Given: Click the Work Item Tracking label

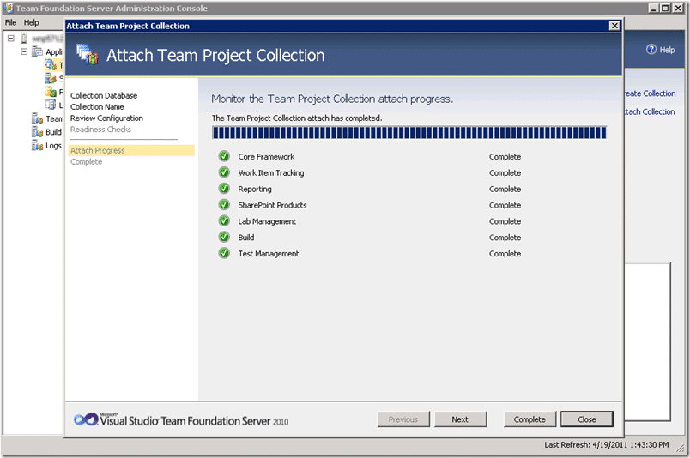Looking at the screenshot, I should pos(271,173).
